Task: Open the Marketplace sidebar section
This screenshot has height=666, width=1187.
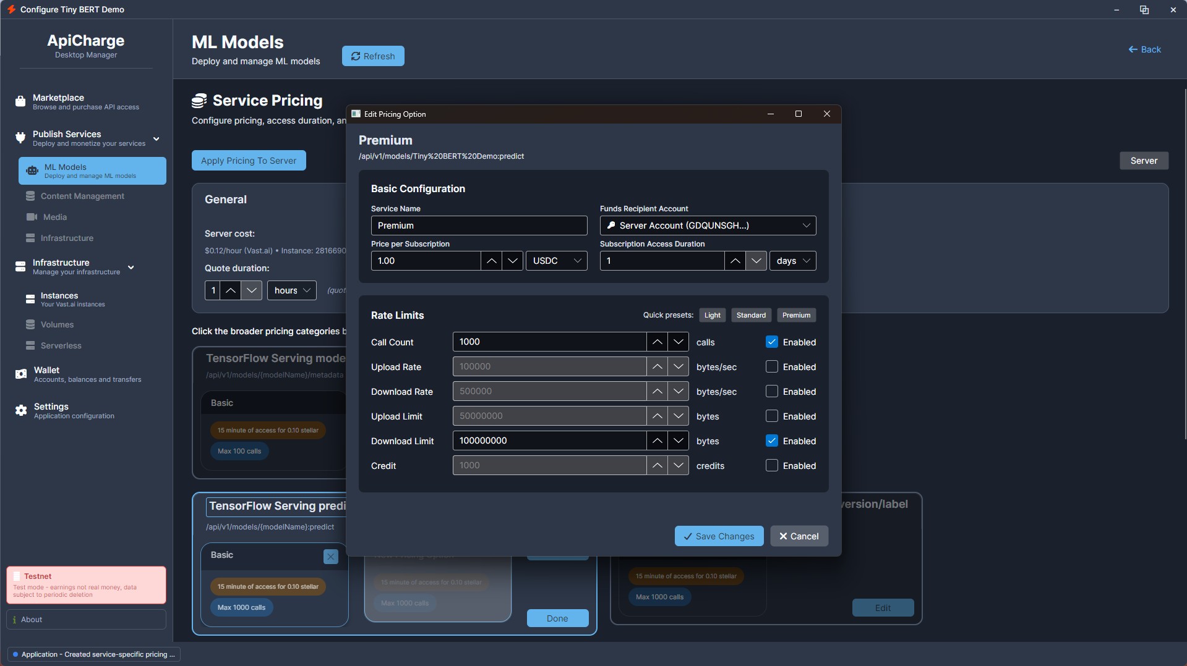Action: click(58, 101)
